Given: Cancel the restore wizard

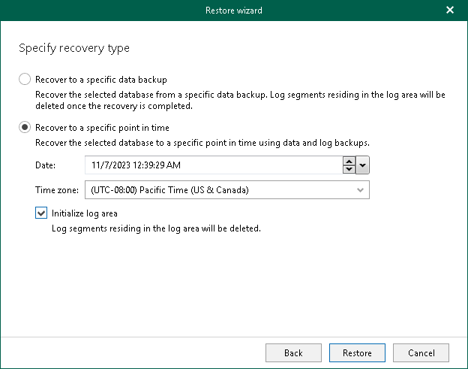Looking at the screenshot, I should [421, 352].
